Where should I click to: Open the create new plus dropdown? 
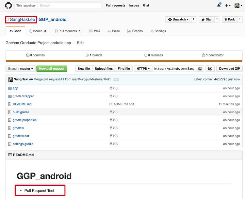(228, 5)
